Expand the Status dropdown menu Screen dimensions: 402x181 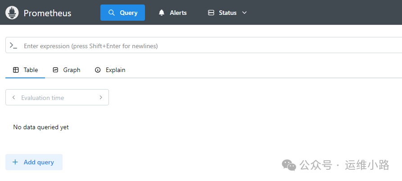[227, 13]
